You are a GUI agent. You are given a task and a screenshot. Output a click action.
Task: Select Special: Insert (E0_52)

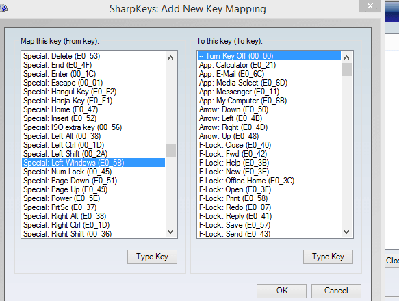(93, 118)
